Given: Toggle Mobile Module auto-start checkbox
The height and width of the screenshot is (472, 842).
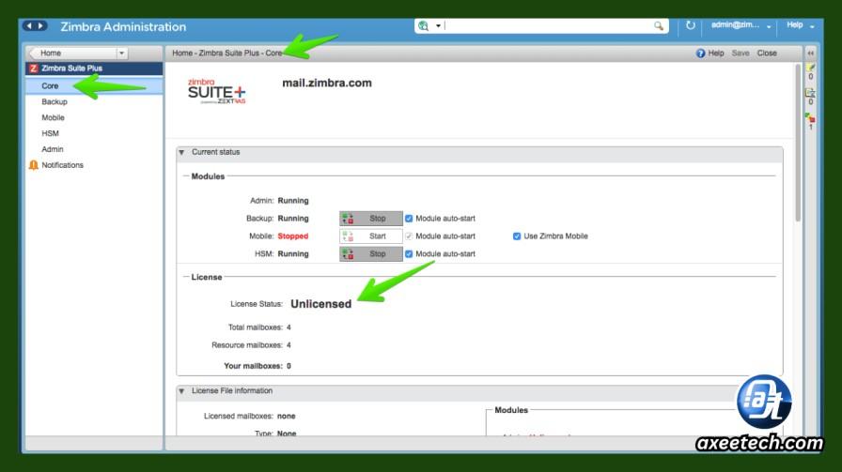Looking at the screenshot, I should 409,236.
